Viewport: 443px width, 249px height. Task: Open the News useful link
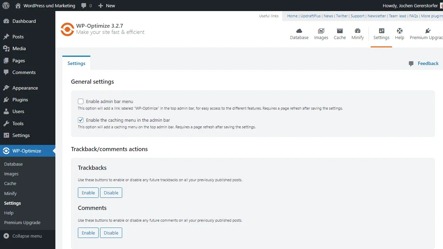coord(328,16)
